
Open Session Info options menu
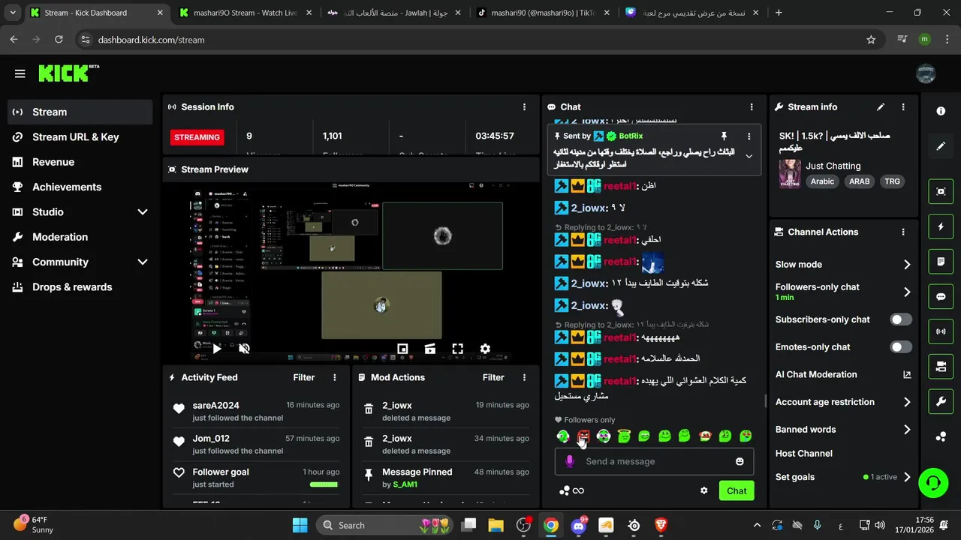point(524,107)
